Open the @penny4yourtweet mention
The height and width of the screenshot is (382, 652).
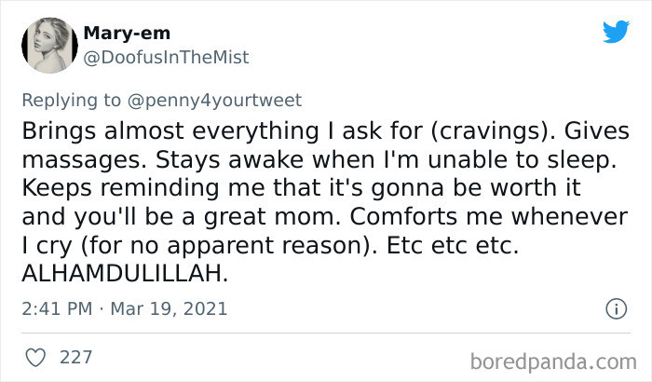tap(214, 101)
